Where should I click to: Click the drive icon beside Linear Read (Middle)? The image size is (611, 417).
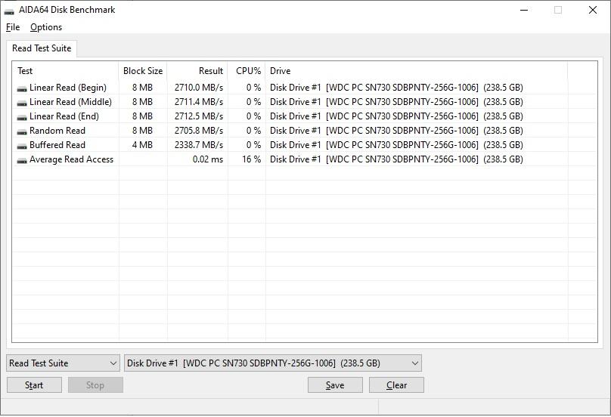22,102
